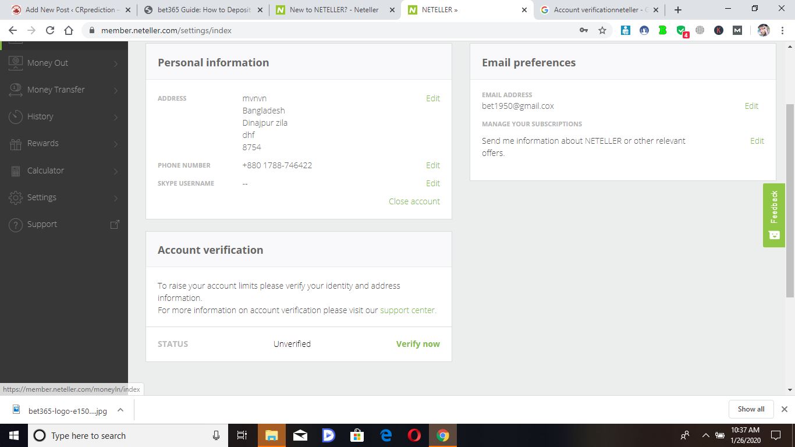
Task: Bookmark this page with star
Action: tap(602, 30)
